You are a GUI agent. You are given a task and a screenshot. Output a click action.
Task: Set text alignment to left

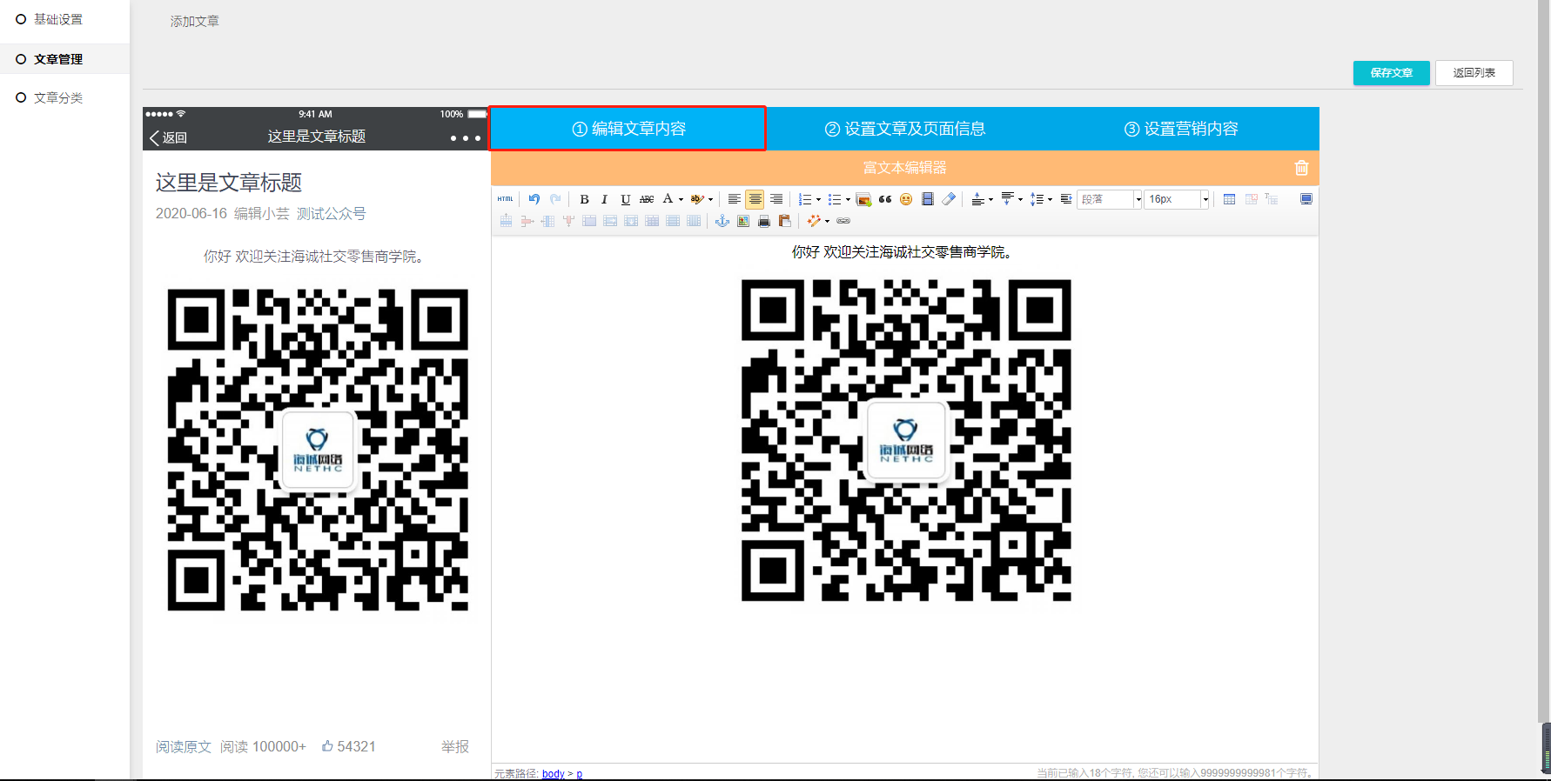point(735,199)
